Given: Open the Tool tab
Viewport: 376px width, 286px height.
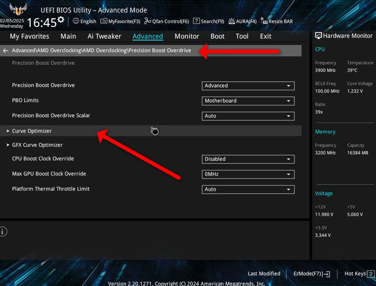Looking at the screenshot, I should point(242,36).
